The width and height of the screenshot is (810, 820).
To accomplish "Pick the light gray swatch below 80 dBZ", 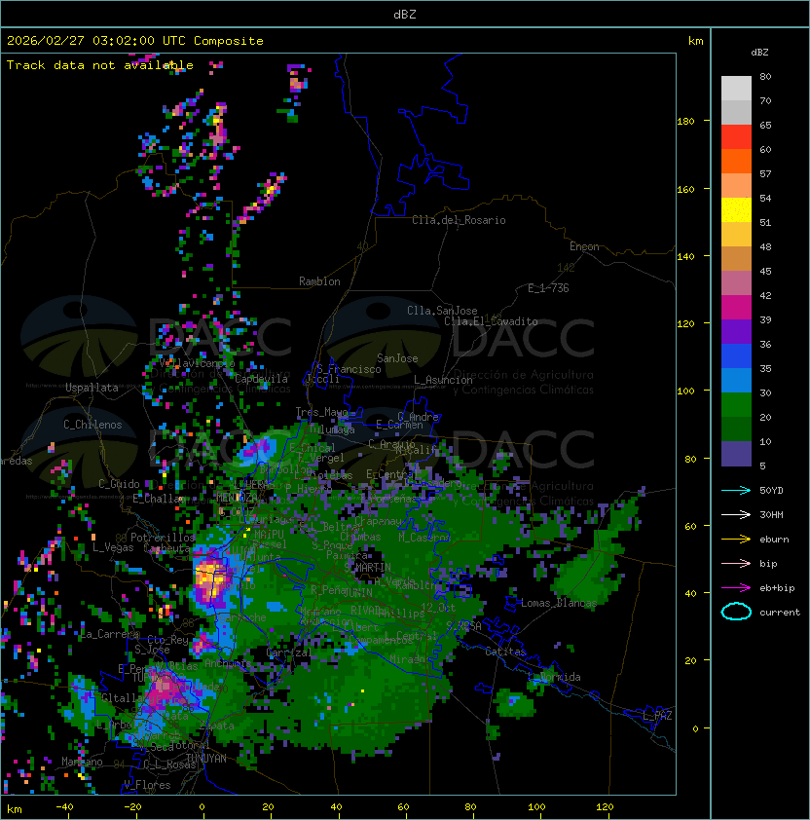I will 736,89.
